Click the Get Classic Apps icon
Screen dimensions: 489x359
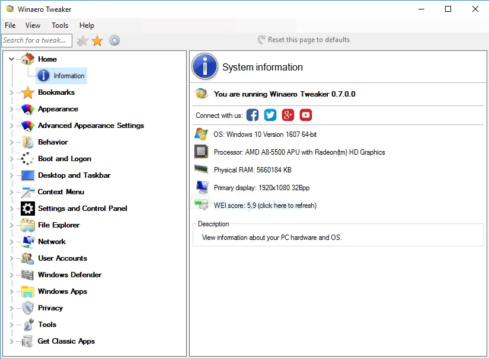28,341
